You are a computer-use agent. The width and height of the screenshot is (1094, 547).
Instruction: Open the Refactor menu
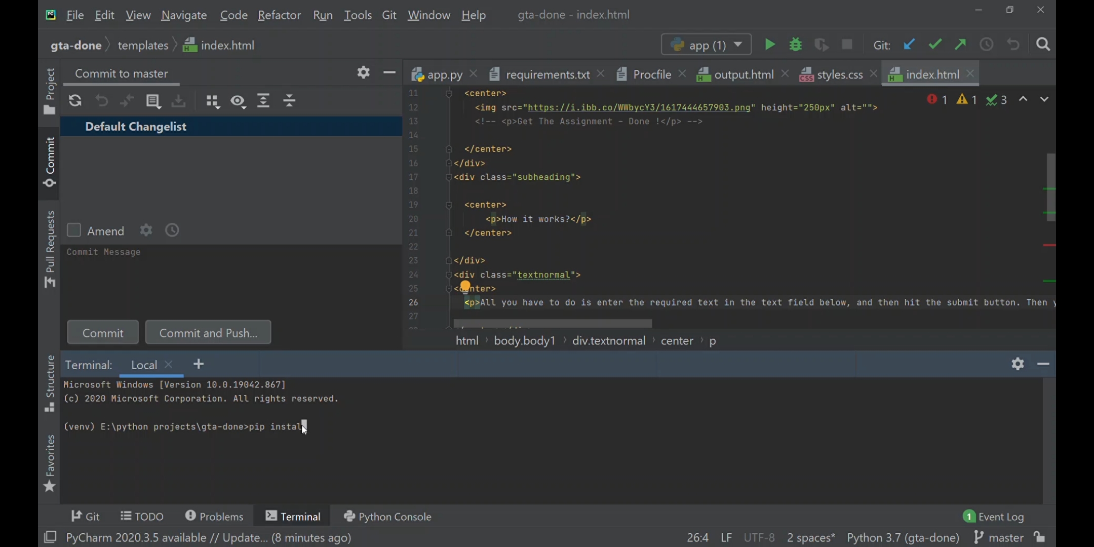click(279, 15)
